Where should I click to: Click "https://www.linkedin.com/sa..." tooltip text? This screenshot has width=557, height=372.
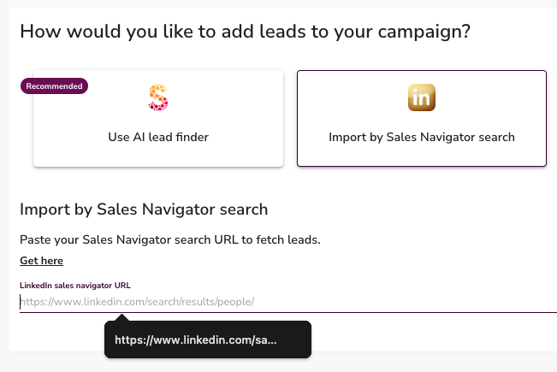point(195,340)
